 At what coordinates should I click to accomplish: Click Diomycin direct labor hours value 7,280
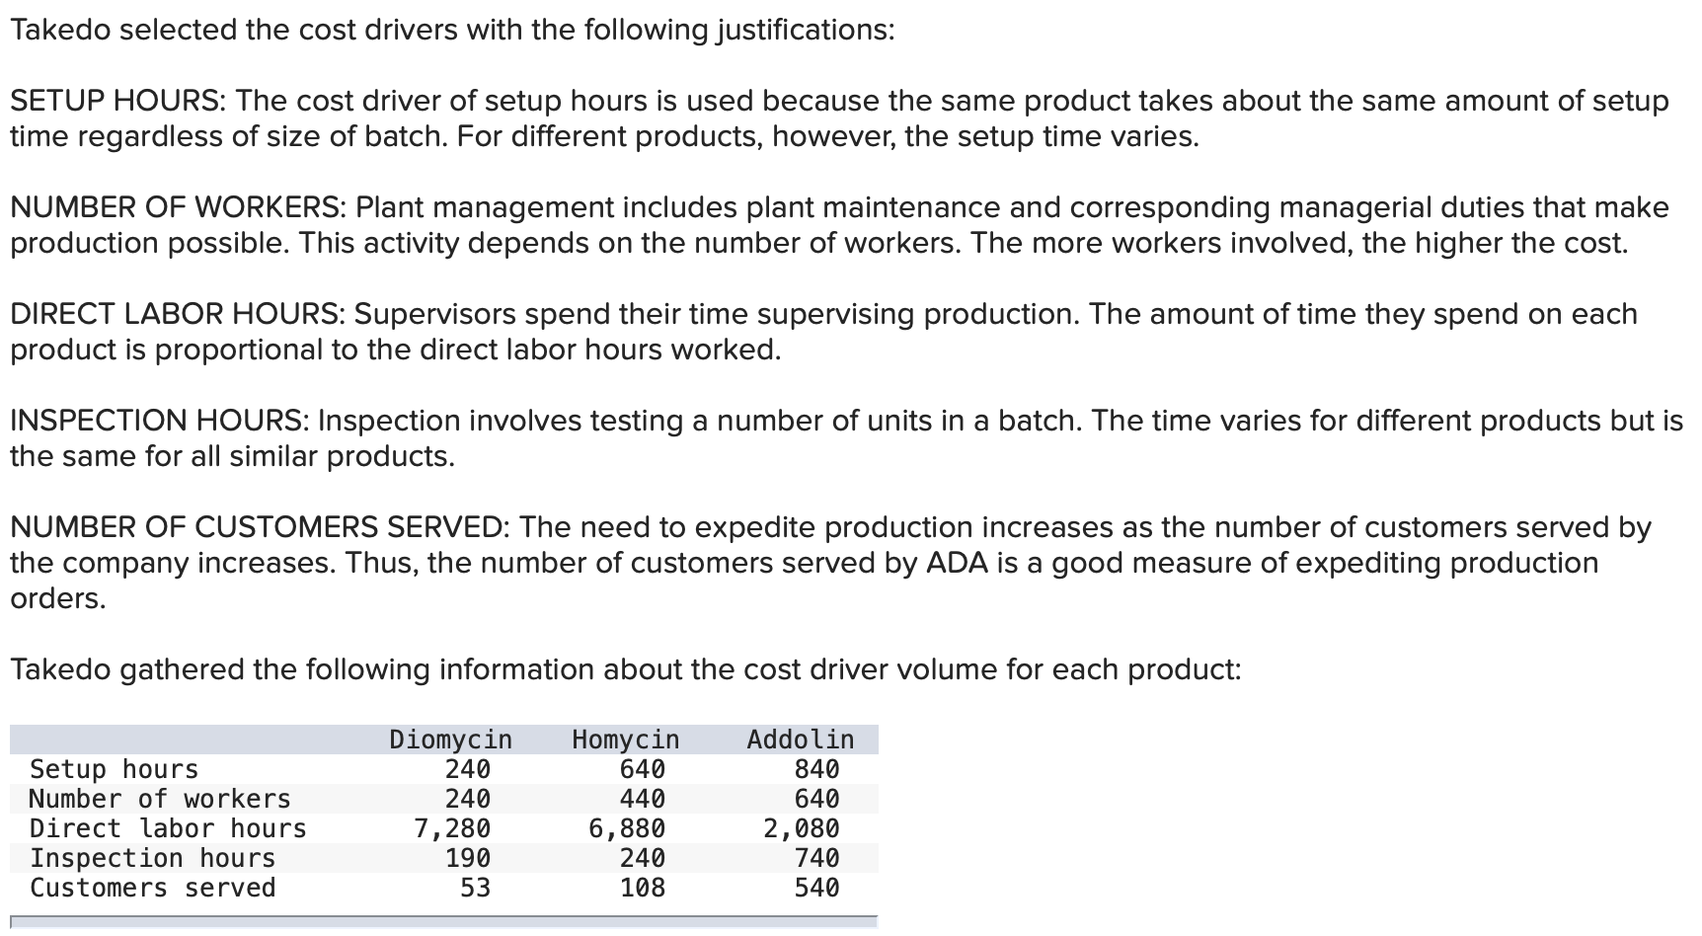[451, 828]
